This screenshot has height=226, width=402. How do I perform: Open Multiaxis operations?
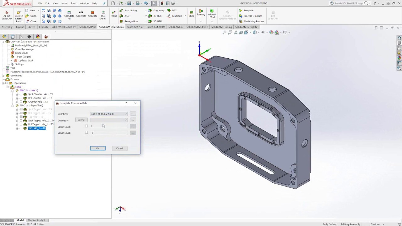pyautogui.click(x=175, y=16)
